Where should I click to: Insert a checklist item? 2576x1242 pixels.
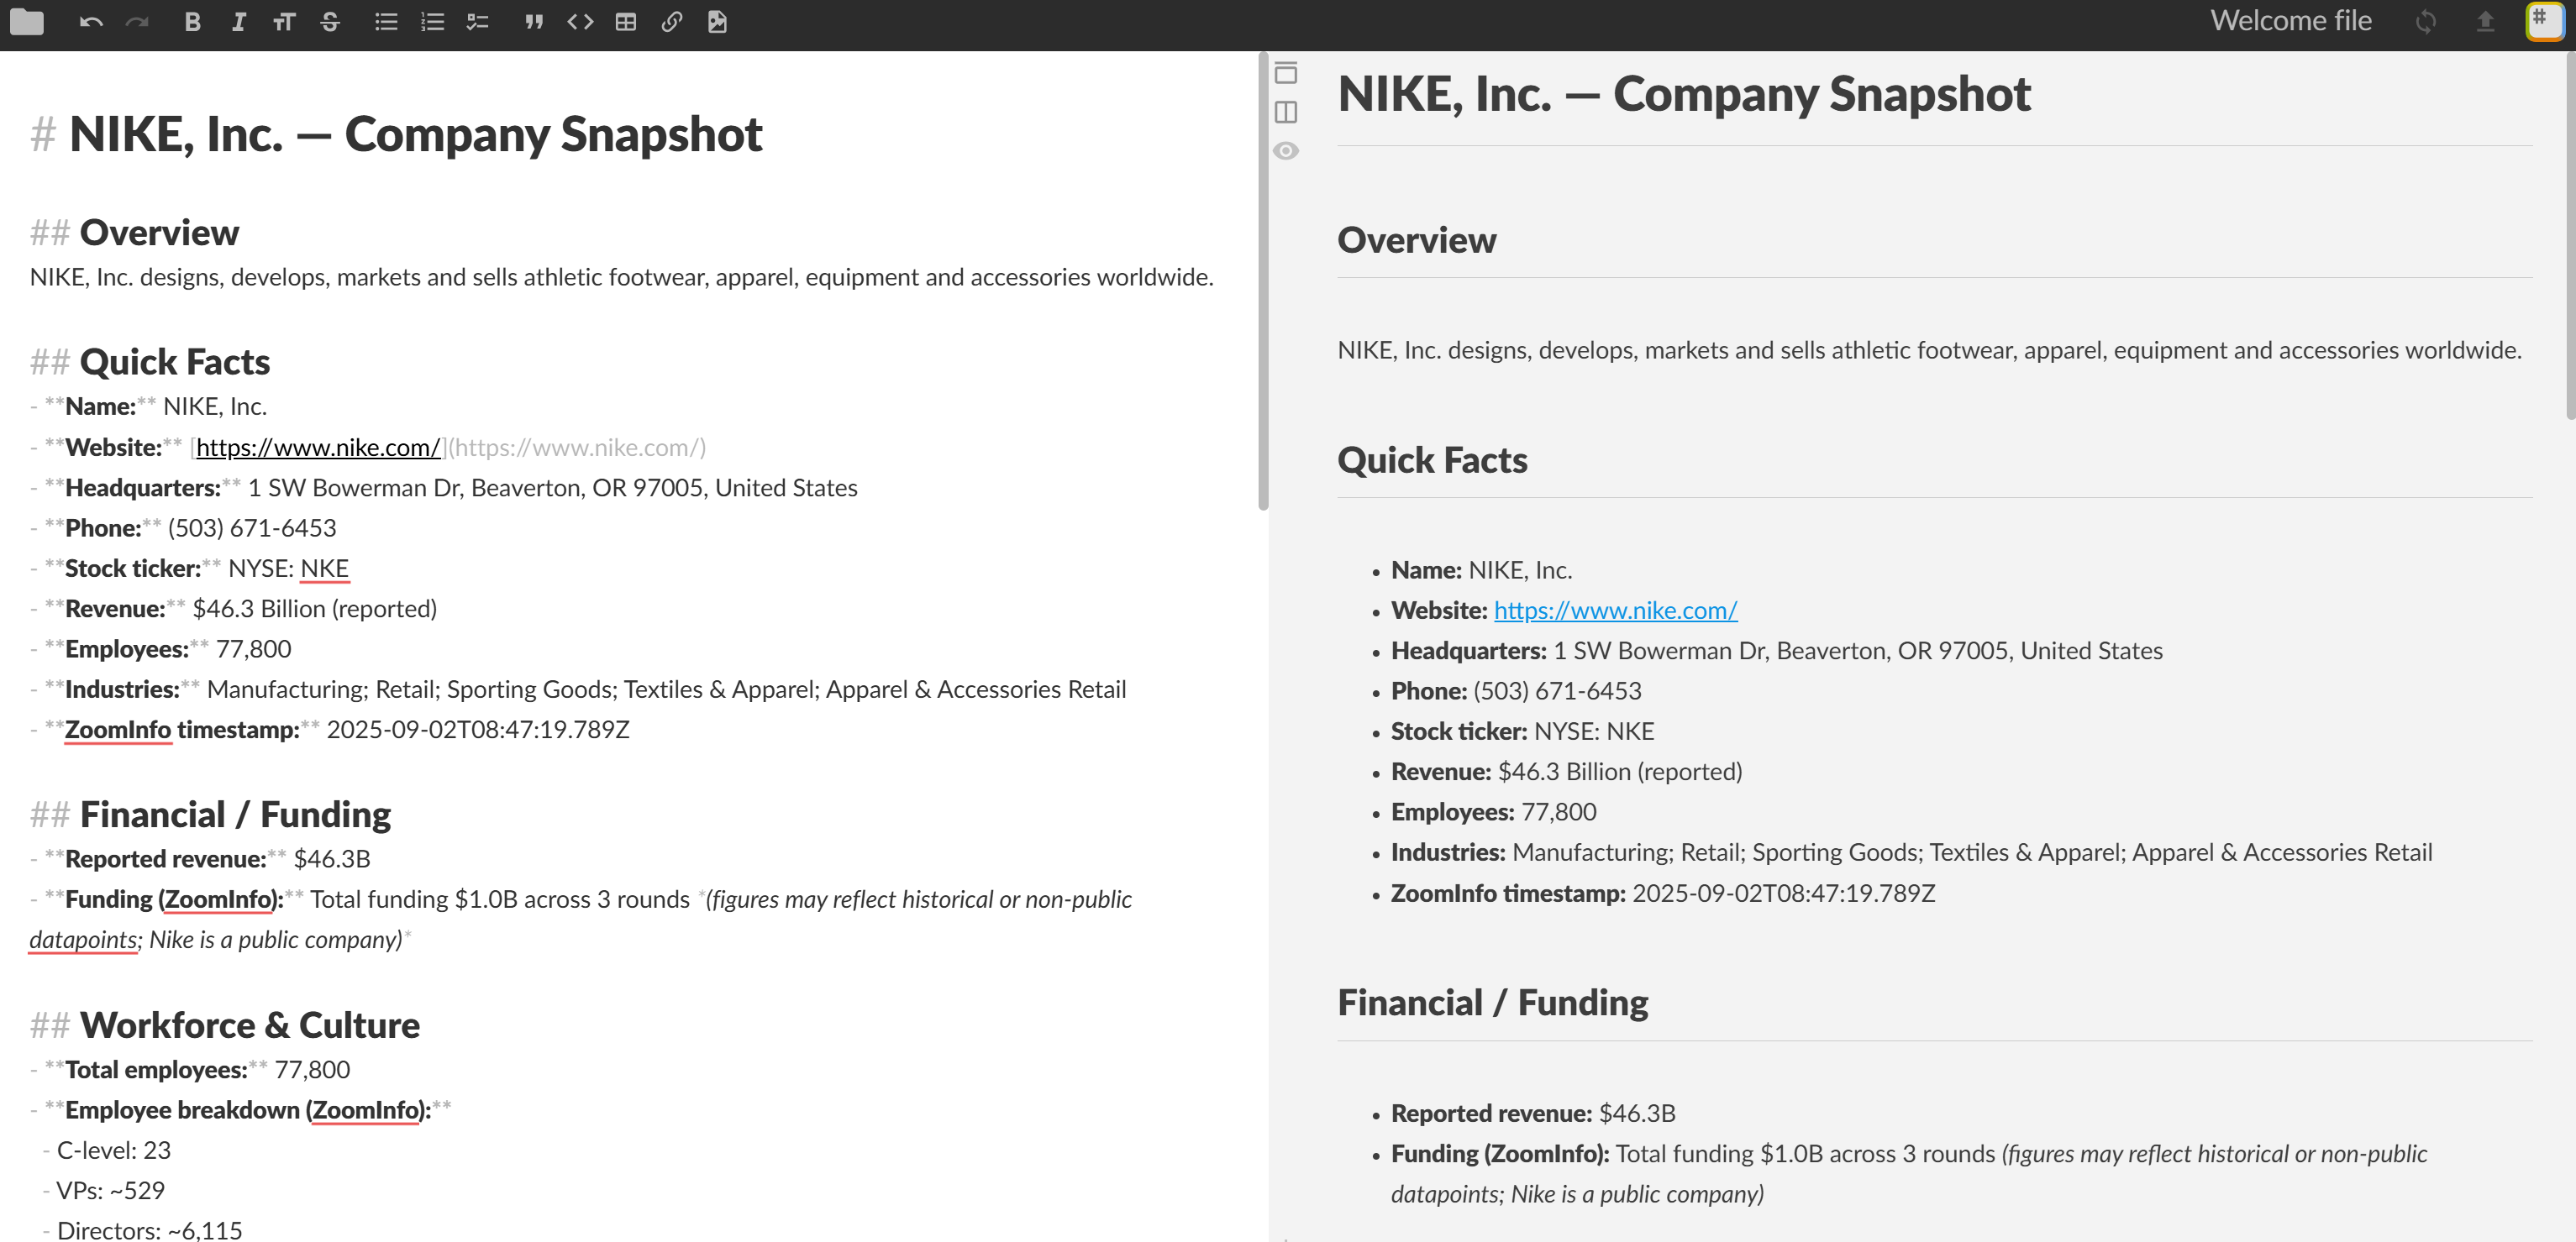[x=477, y=21]
